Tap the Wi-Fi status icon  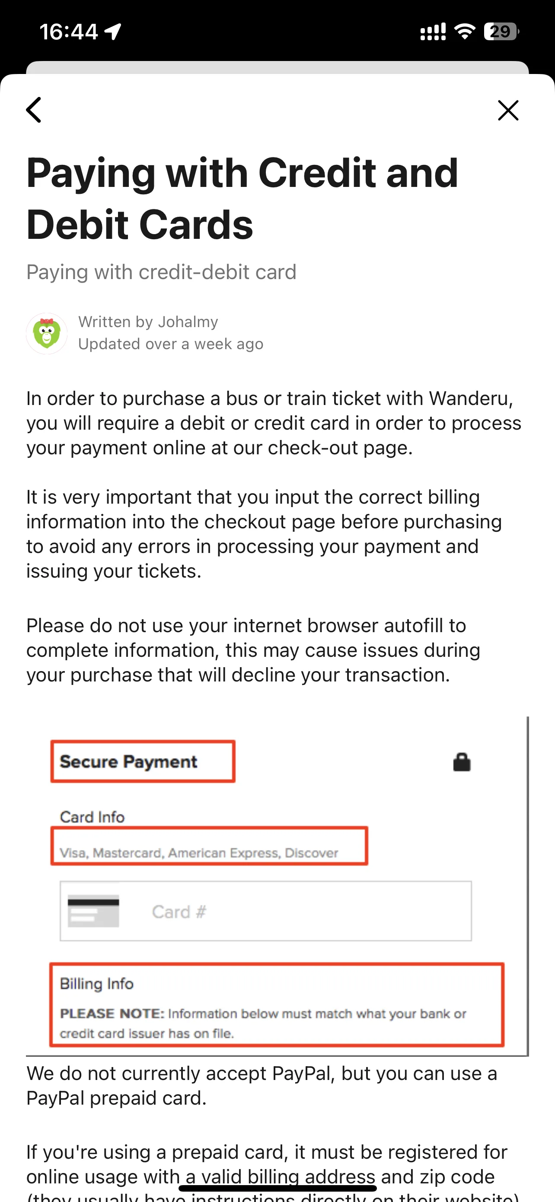pyautogui.click(x=465, y=32)
